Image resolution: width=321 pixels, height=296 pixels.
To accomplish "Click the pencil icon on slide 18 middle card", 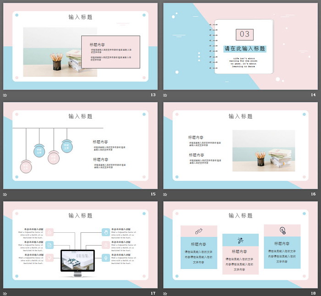I will pyautogui.click(x=240, y=241).
